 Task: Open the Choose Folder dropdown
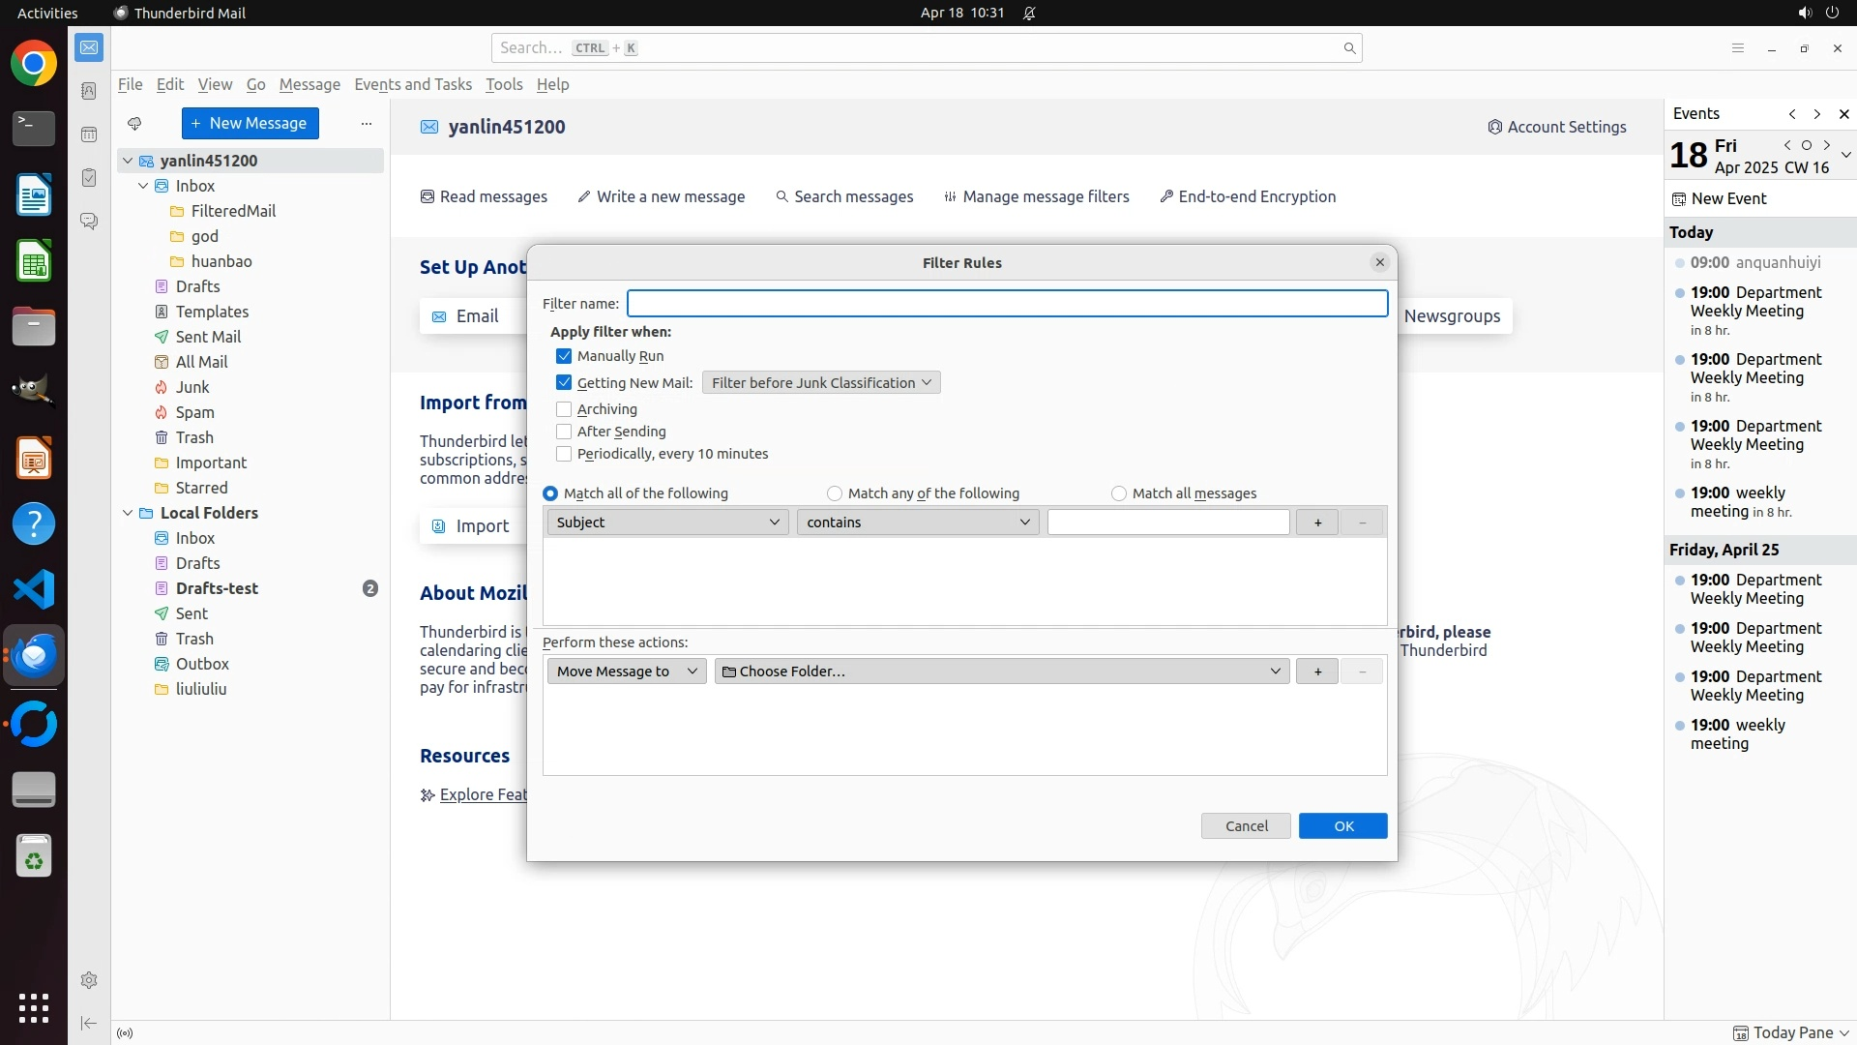1001,672
